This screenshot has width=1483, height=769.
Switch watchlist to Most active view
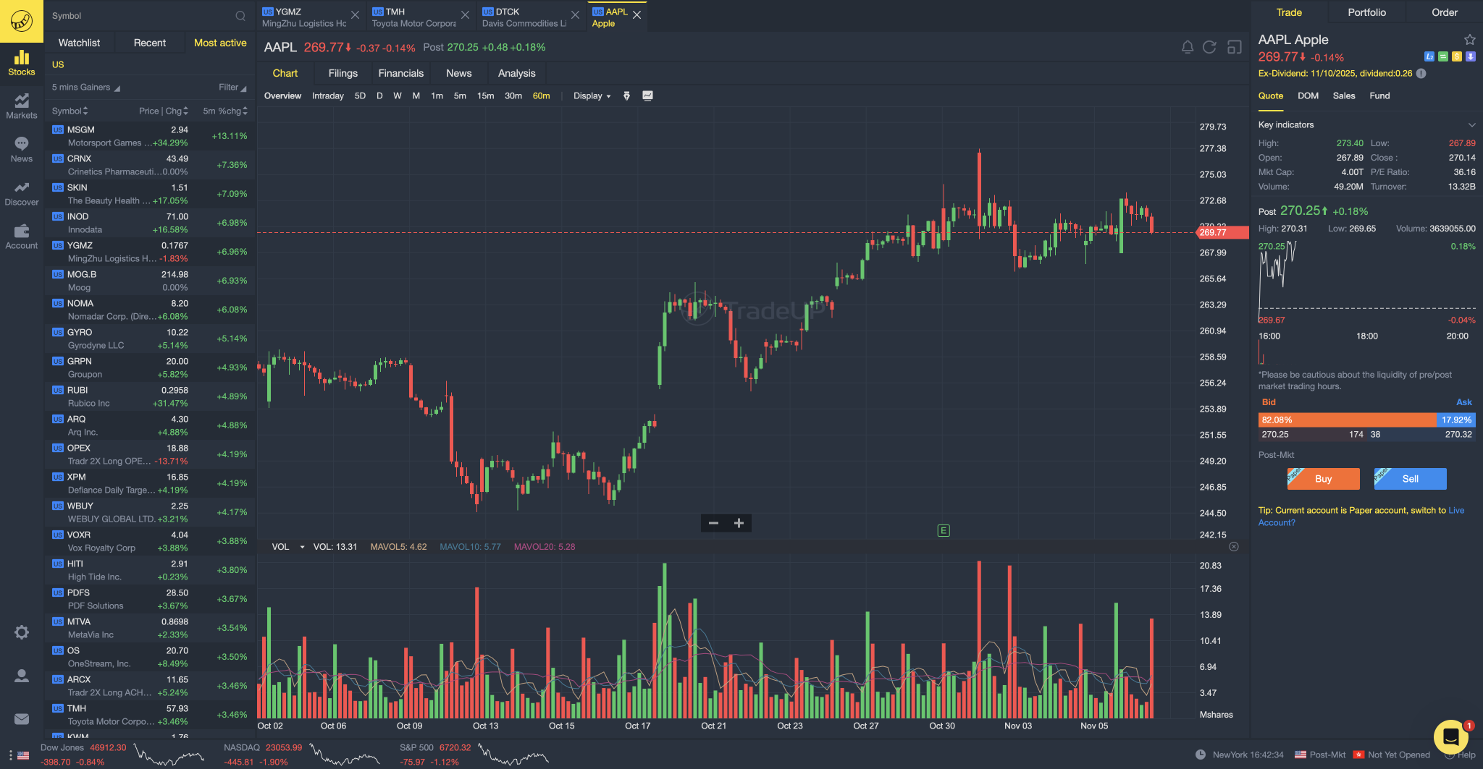219,43
